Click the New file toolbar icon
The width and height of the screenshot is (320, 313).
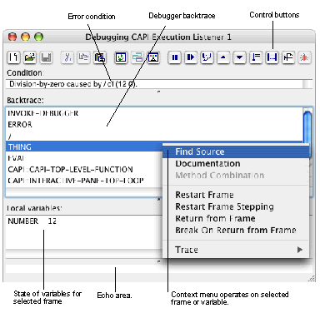tap(13, 57)
